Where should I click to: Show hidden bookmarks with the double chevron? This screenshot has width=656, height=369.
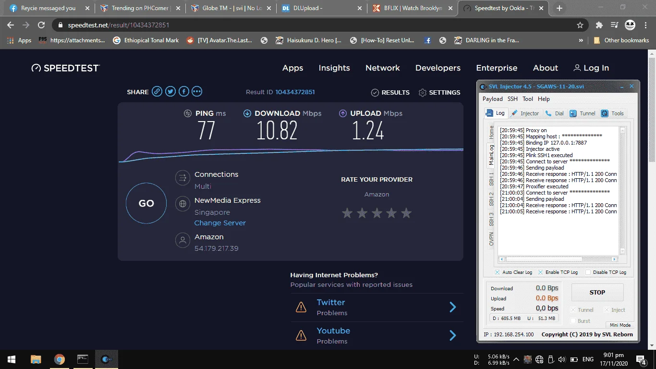[x=581, y=40]
